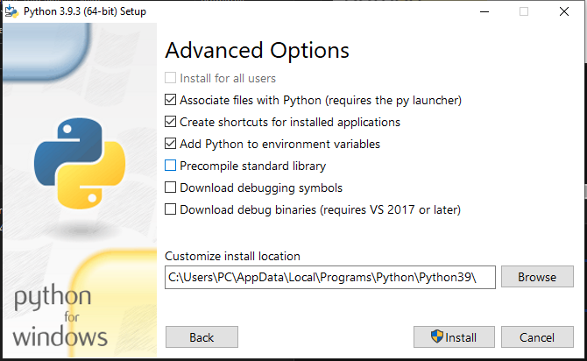Image resolution: width=587 pixels, height=361 pixels.
Task: Click the install location path field
Action: [x=330, y=277]
